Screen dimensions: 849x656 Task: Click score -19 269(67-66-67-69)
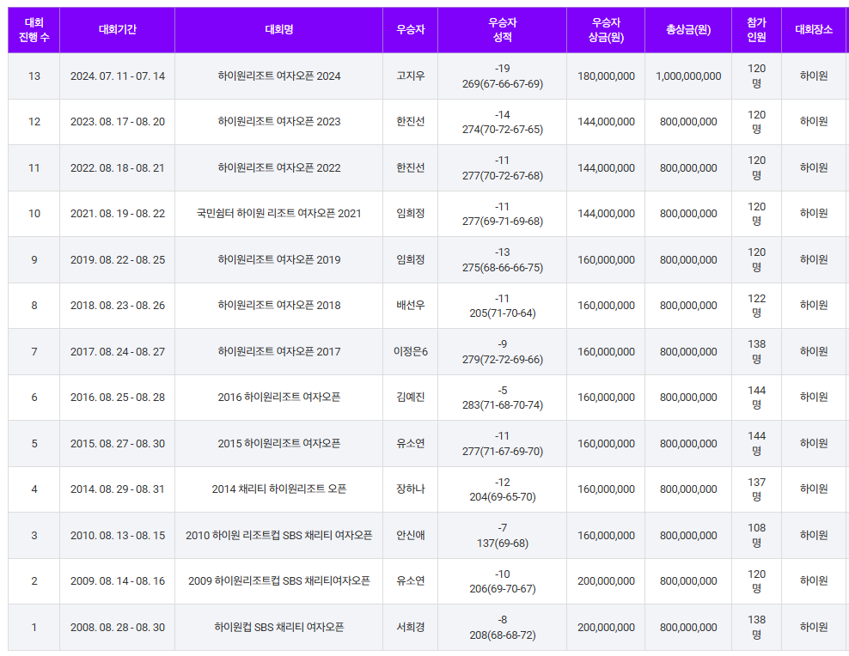click(x=503, y=76)
